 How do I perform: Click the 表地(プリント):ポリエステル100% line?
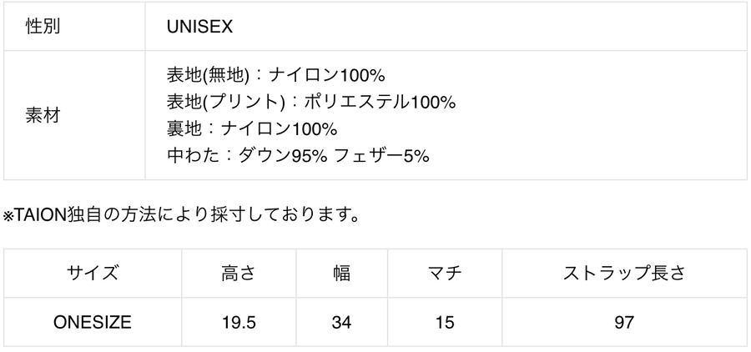coord(311,103)
